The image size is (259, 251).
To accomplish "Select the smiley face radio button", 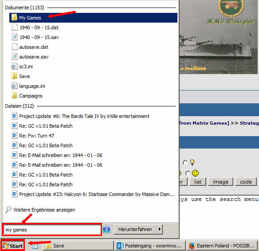I will click(188, 173).
